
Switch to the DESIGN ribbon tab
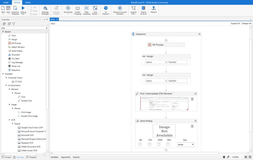click(x=17, y=3)
